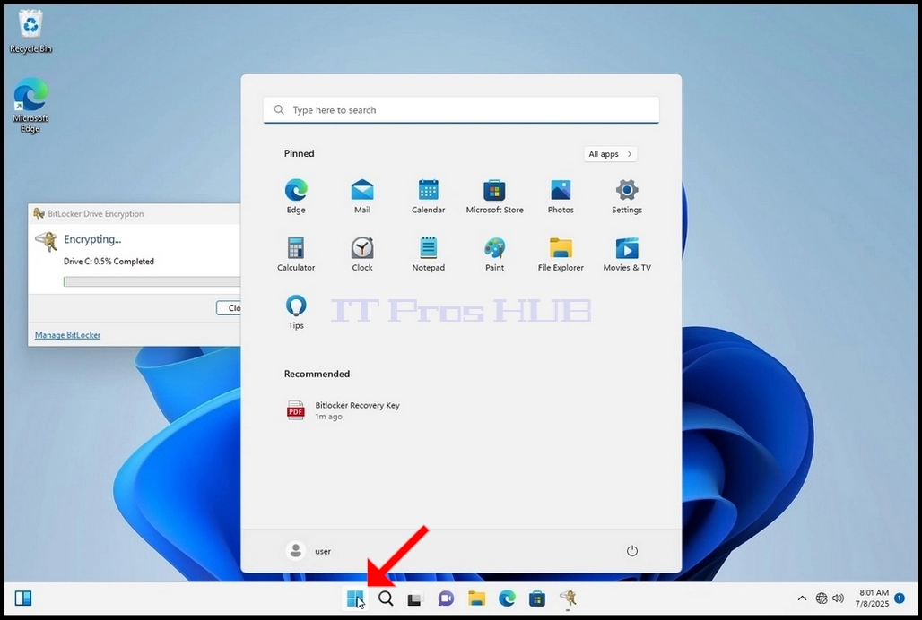Open File Explorer on taskbar

pyautogui.click(x=476, y=598)
